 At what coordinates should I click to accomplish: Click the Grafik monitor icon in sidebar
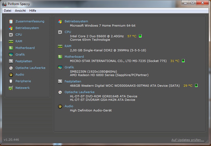click(x=11, y=55)
